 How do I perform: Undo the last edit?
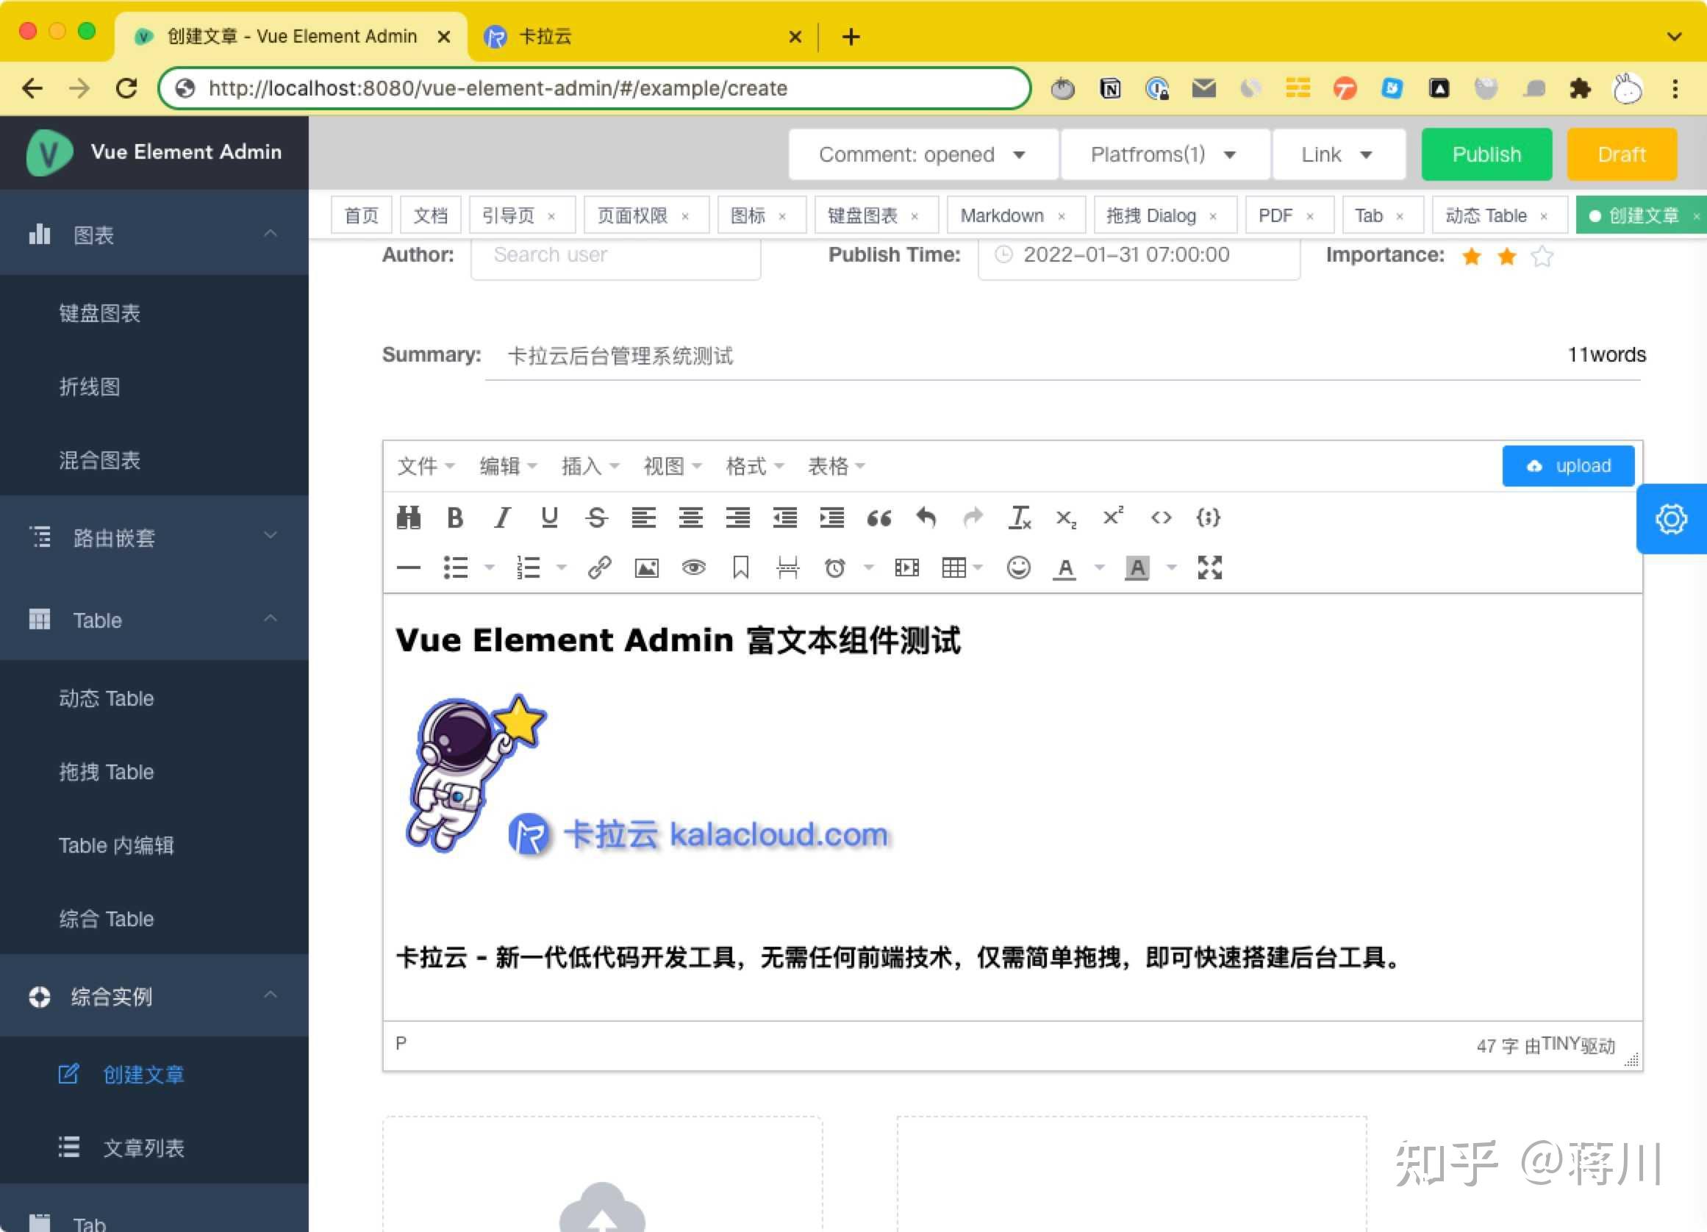[x=926, y=517]
